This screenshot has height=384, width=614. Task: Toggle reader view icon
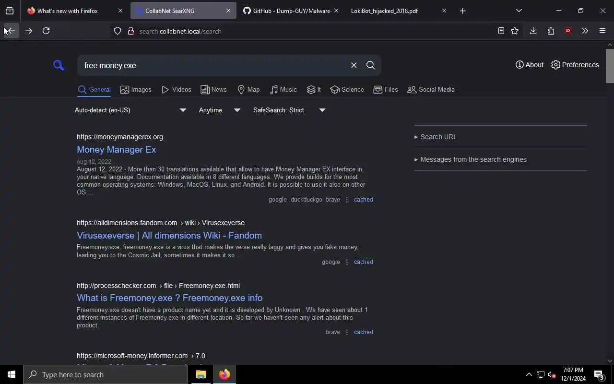[501, 31]
